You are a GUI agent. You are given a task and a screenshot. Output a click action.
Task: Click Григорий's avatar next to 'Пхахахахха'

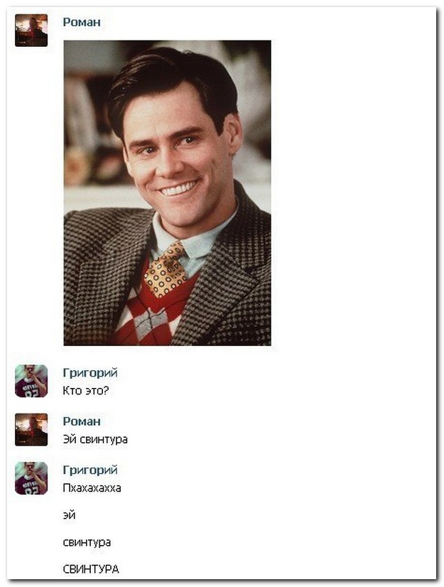click(x=31, y=478)
